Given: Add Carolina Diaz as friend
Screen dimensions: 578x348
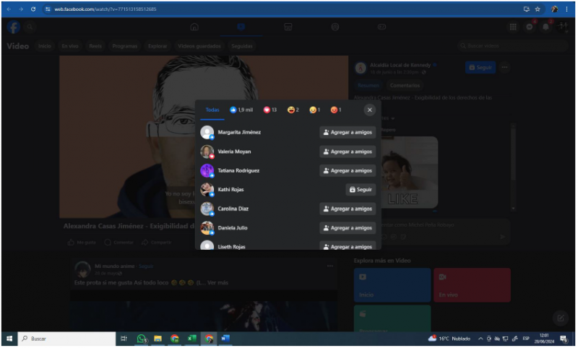Looking at the screenshot, I should [x=348, y=209].
